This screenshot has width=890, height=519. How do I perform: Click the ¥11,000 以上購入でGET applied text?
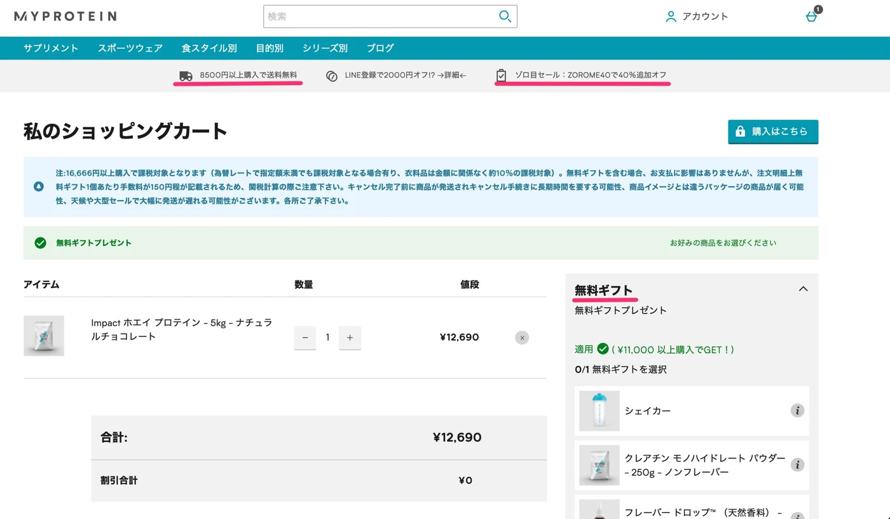coord(673,349)
